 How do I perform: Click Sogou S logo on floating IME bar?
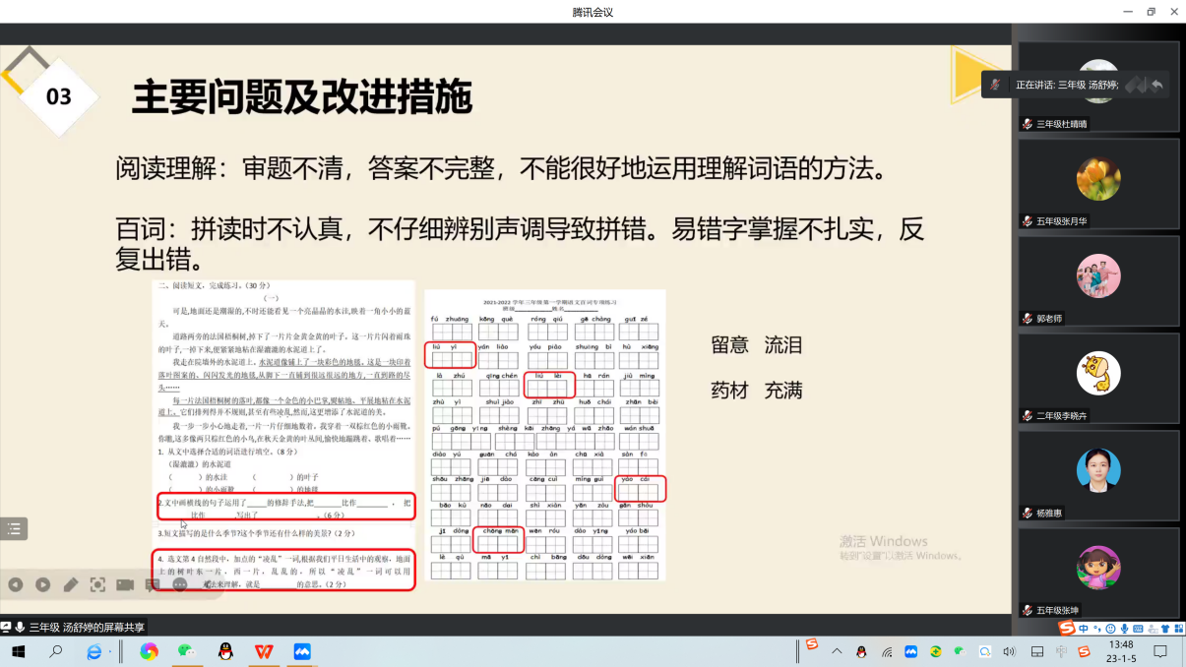click(x=1067, y=628)
